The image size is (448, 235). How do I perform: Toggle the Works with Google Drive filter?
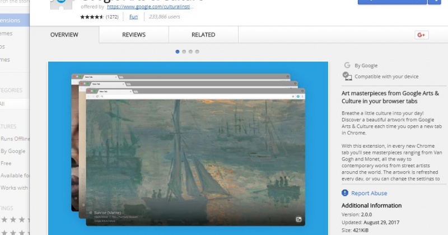click(15, 188)
